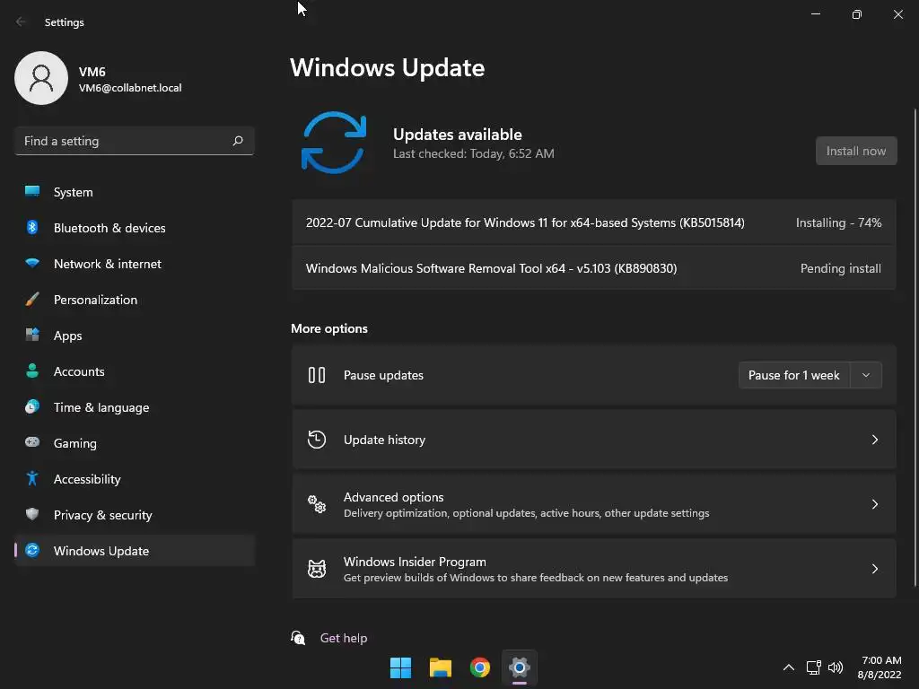Click the network tray icon
Image resolution: width=919 pixels, height=689 pixels.
(813, 667)
